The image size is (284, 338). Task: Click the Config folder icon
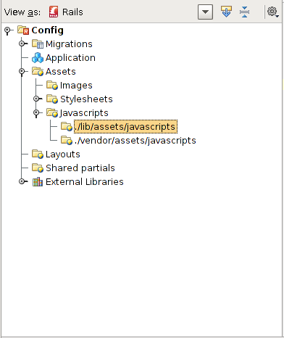coord(23,30)
